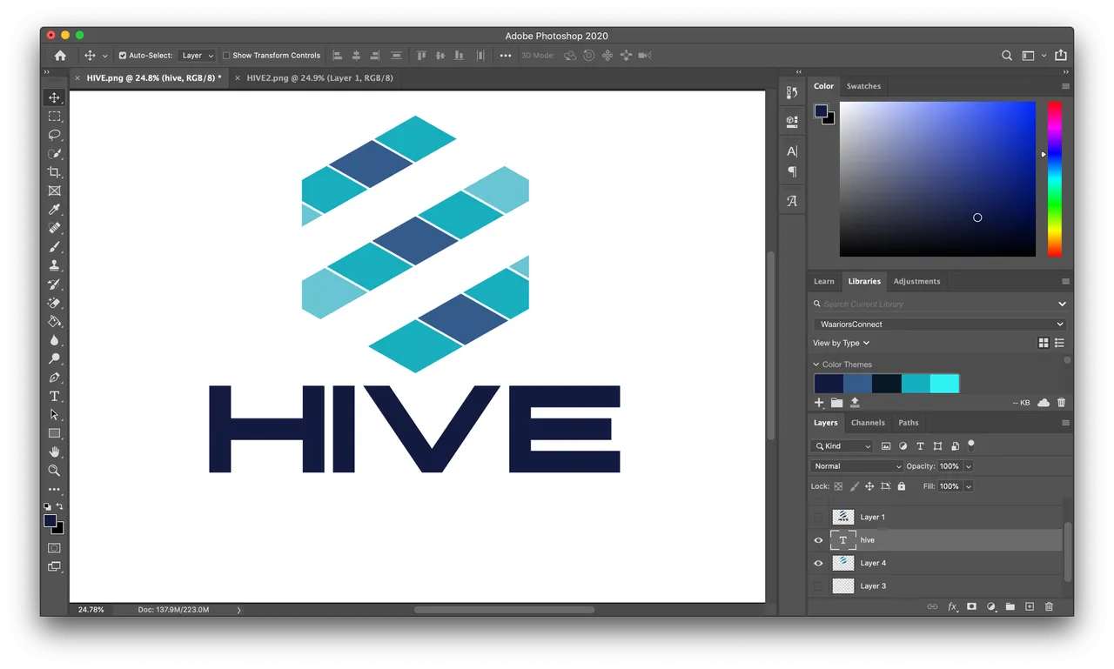Toggle lock all padlock
This screenshot has height=669, width=1114.
pos(902,486)
